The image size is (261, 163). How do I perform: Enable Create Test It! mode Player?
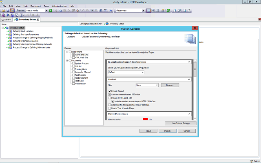[x=110, y=108]
